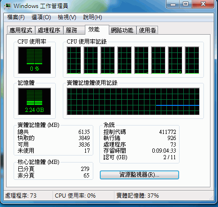Click the first CPU history graph
This screenshot has width=218, height=207.
(x=74, y=60)
